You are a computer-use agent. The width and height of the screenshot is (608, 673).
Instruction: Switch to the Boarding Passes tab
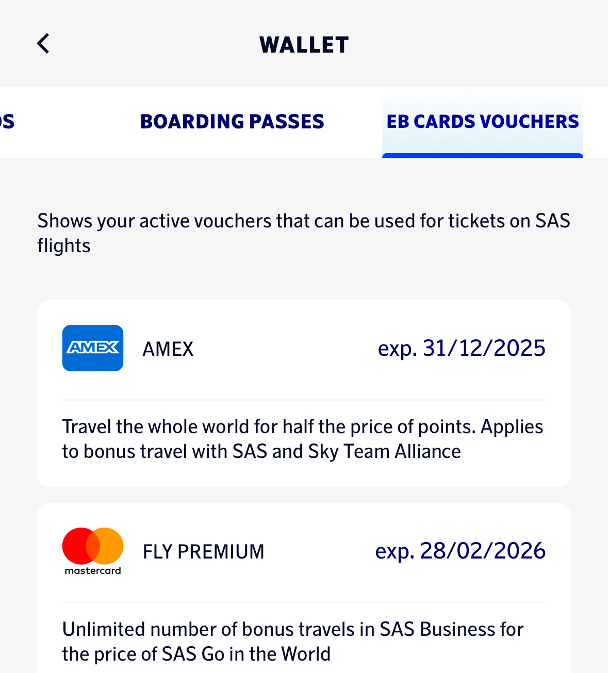pyautogui.click(x=232, y=122)
